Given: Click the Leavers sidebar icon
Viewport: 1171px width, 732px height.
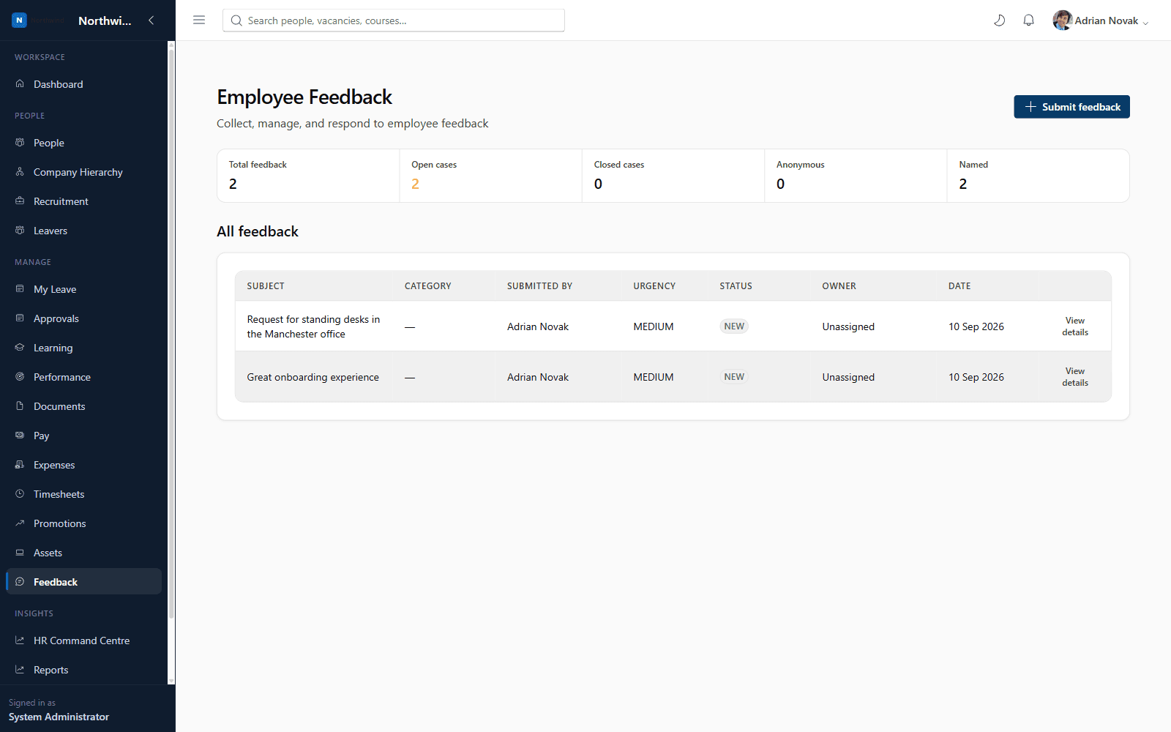Looking at the screenshot, I should [20, 231].
